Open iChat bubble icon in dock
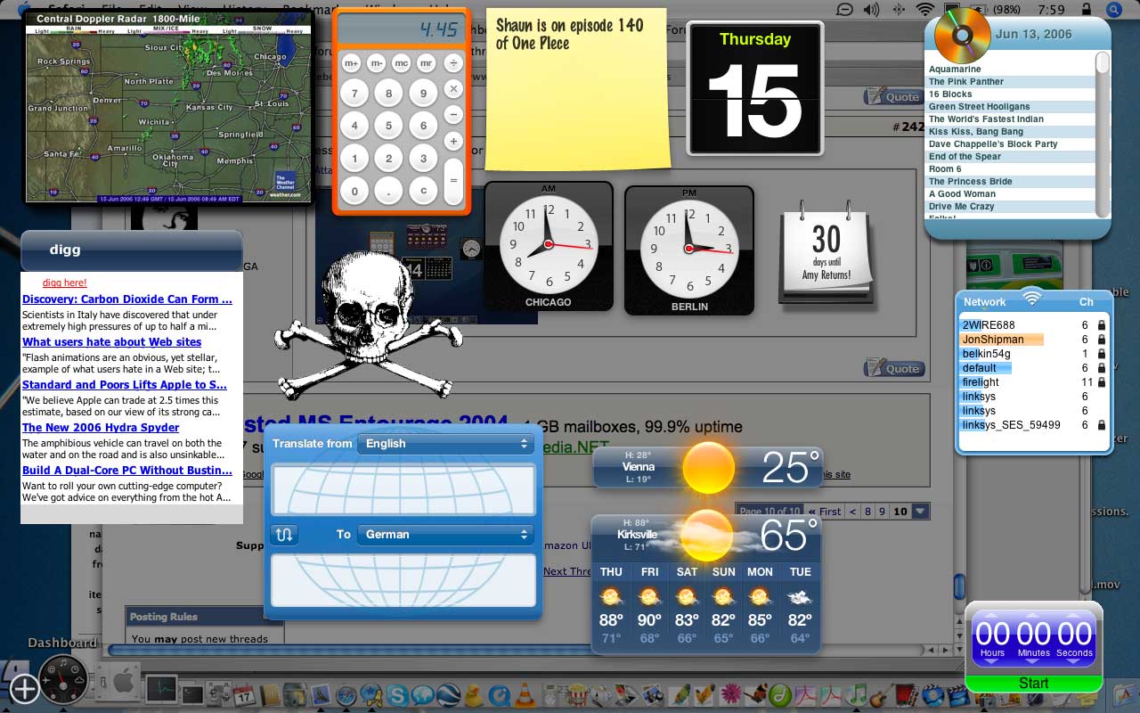Screen dimensions: 1140x713 pyautogui.click(x=423, y=695)
